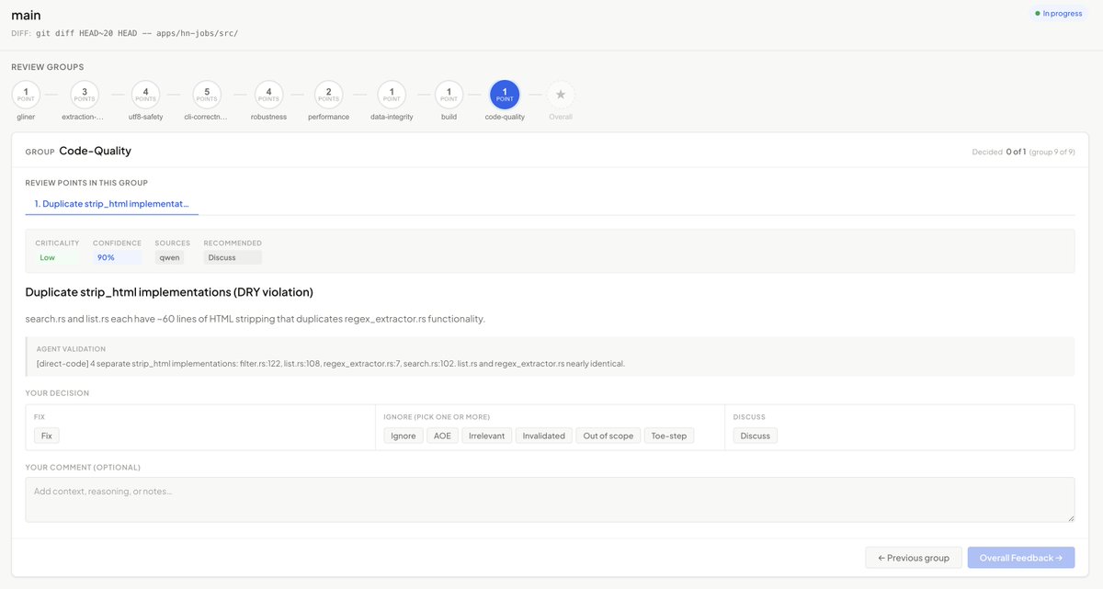This screenshot has height=589, width=1103.
Task: Open the extraction review group with 3 points
Action: coord(84,94)
